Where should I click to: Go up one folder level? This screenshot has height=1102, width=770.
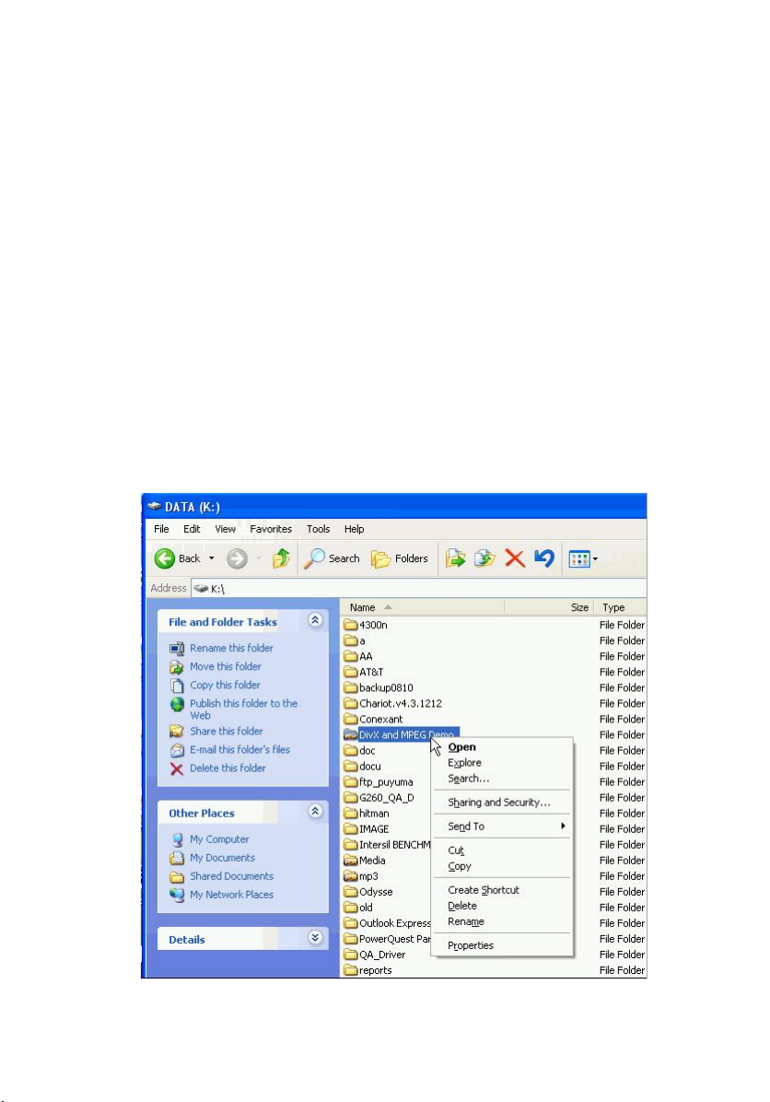[281, 558]
